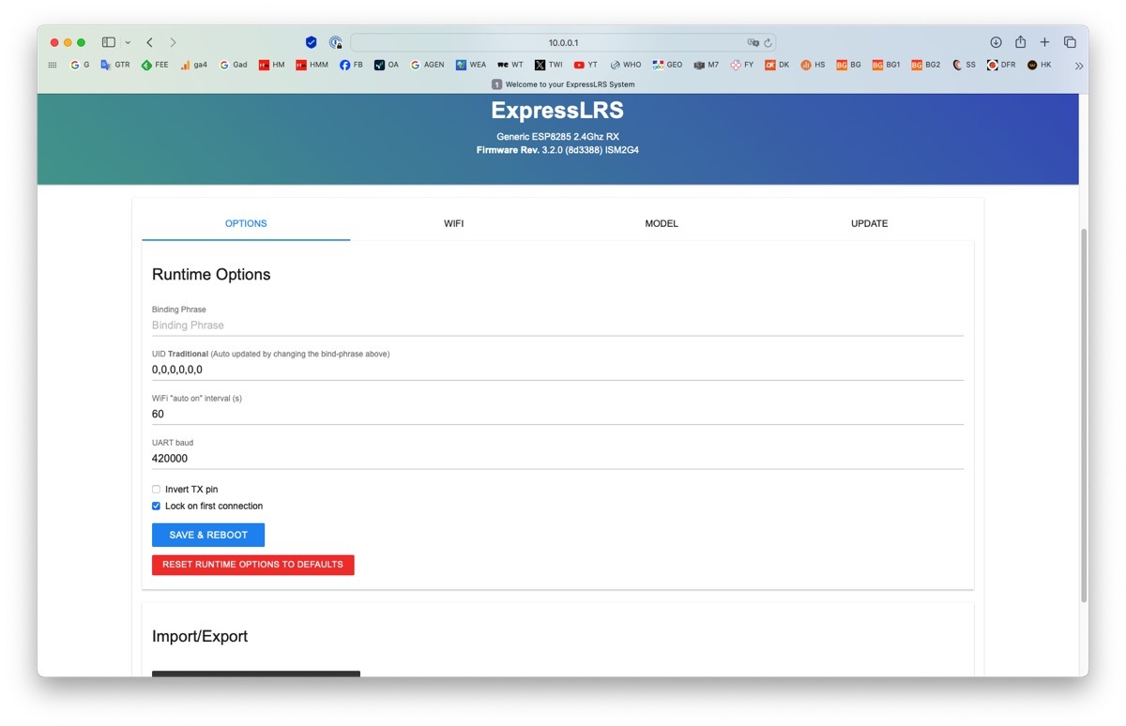Open the BG2 bookmark
This screenshot has height=726, width=1126.
pyautogui.click(x=926, y=65)
